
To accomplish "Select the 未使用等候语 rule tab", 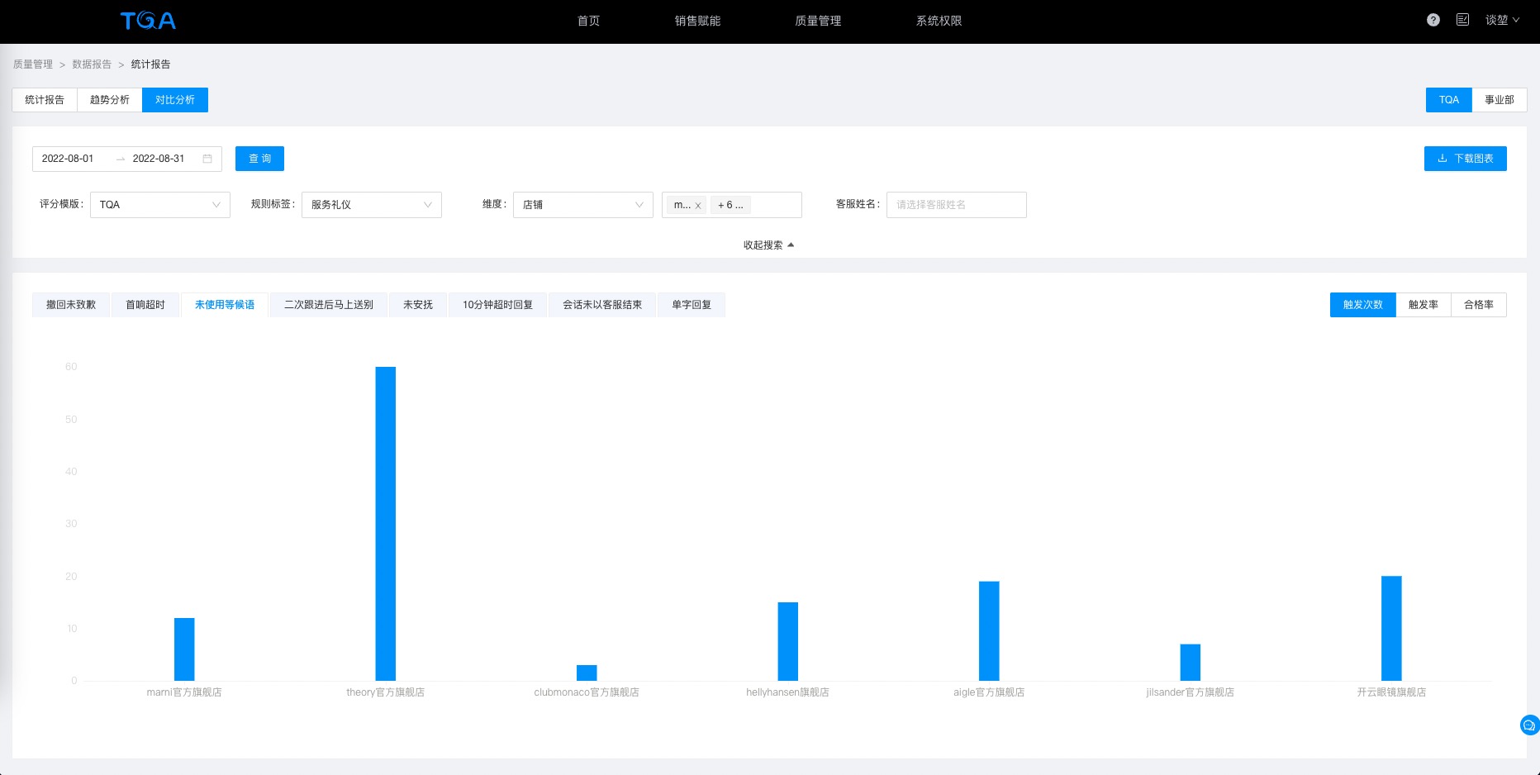I will point(225,305).
